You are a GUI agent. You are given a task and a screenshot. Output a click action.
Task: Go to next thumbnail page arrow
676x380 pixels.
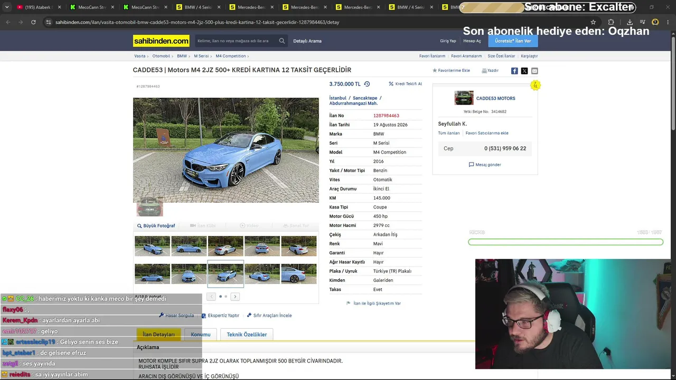[x=235, y=297]
